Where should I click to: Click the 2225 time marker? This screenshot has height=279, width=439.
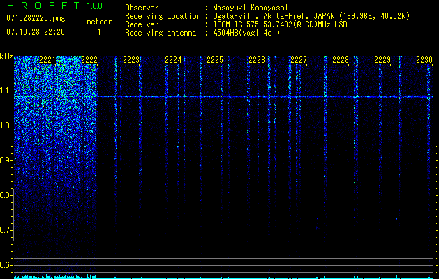pyautogui.click(x=215, y=60)
